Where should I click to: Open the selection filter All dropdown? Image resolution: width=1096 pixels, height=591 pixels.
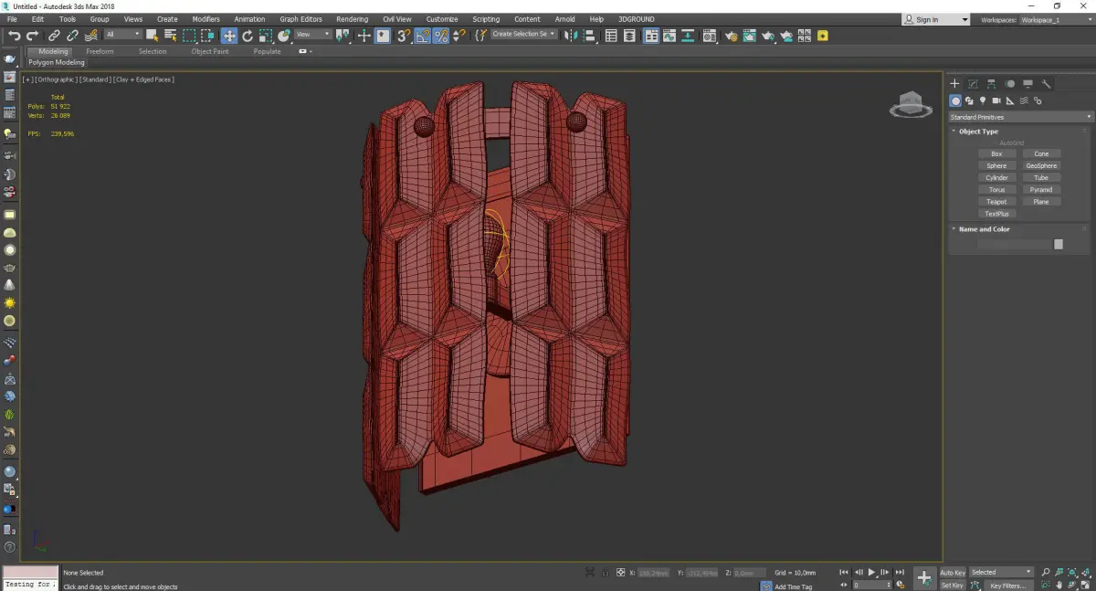(x=122, y=35)
